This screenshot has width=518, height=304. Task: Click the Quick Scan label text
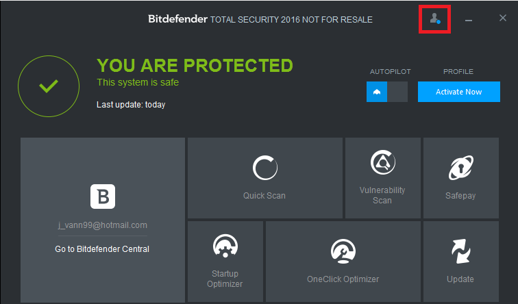(x=264, y=196)
